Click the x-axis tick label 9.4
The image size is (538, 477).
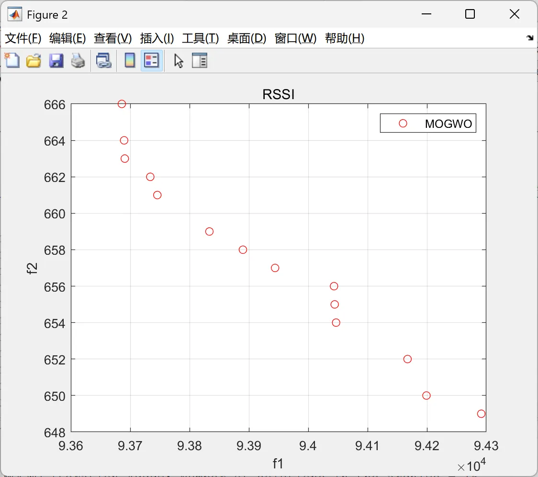pyautogui.click(x=308, y=446)
